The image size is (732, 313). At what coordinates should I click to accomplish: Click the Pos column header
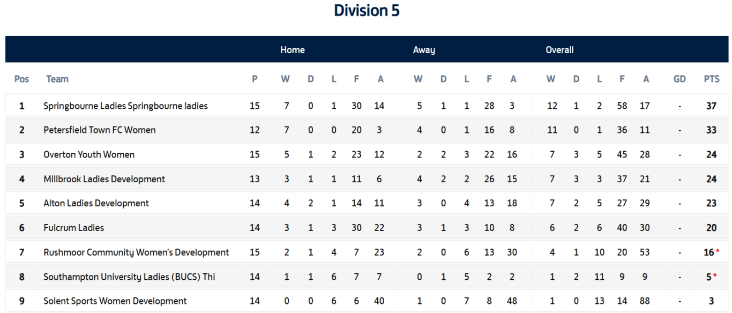[21, 79]
